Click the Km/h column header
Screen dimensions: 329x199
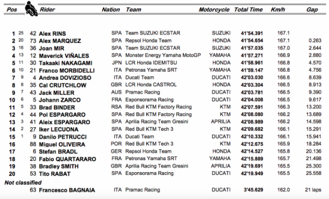pos(278,10)
